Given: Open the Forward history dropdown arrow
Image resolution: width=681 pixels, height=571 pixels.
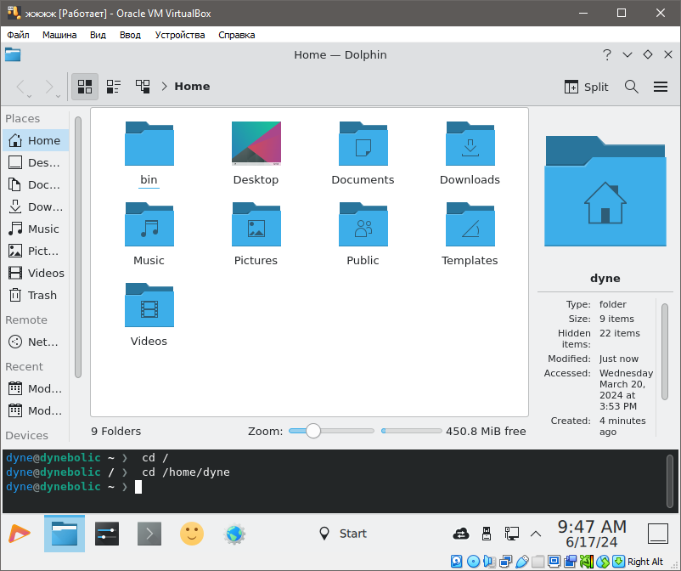Looking at the screenshot, I should pyautogui.click(x=58, y=96).
